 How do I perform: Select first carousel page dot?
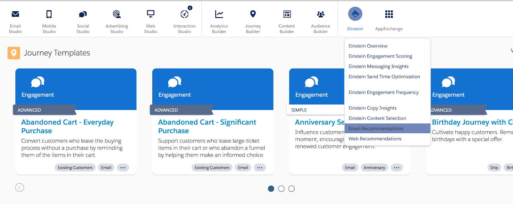click(271, 189)
